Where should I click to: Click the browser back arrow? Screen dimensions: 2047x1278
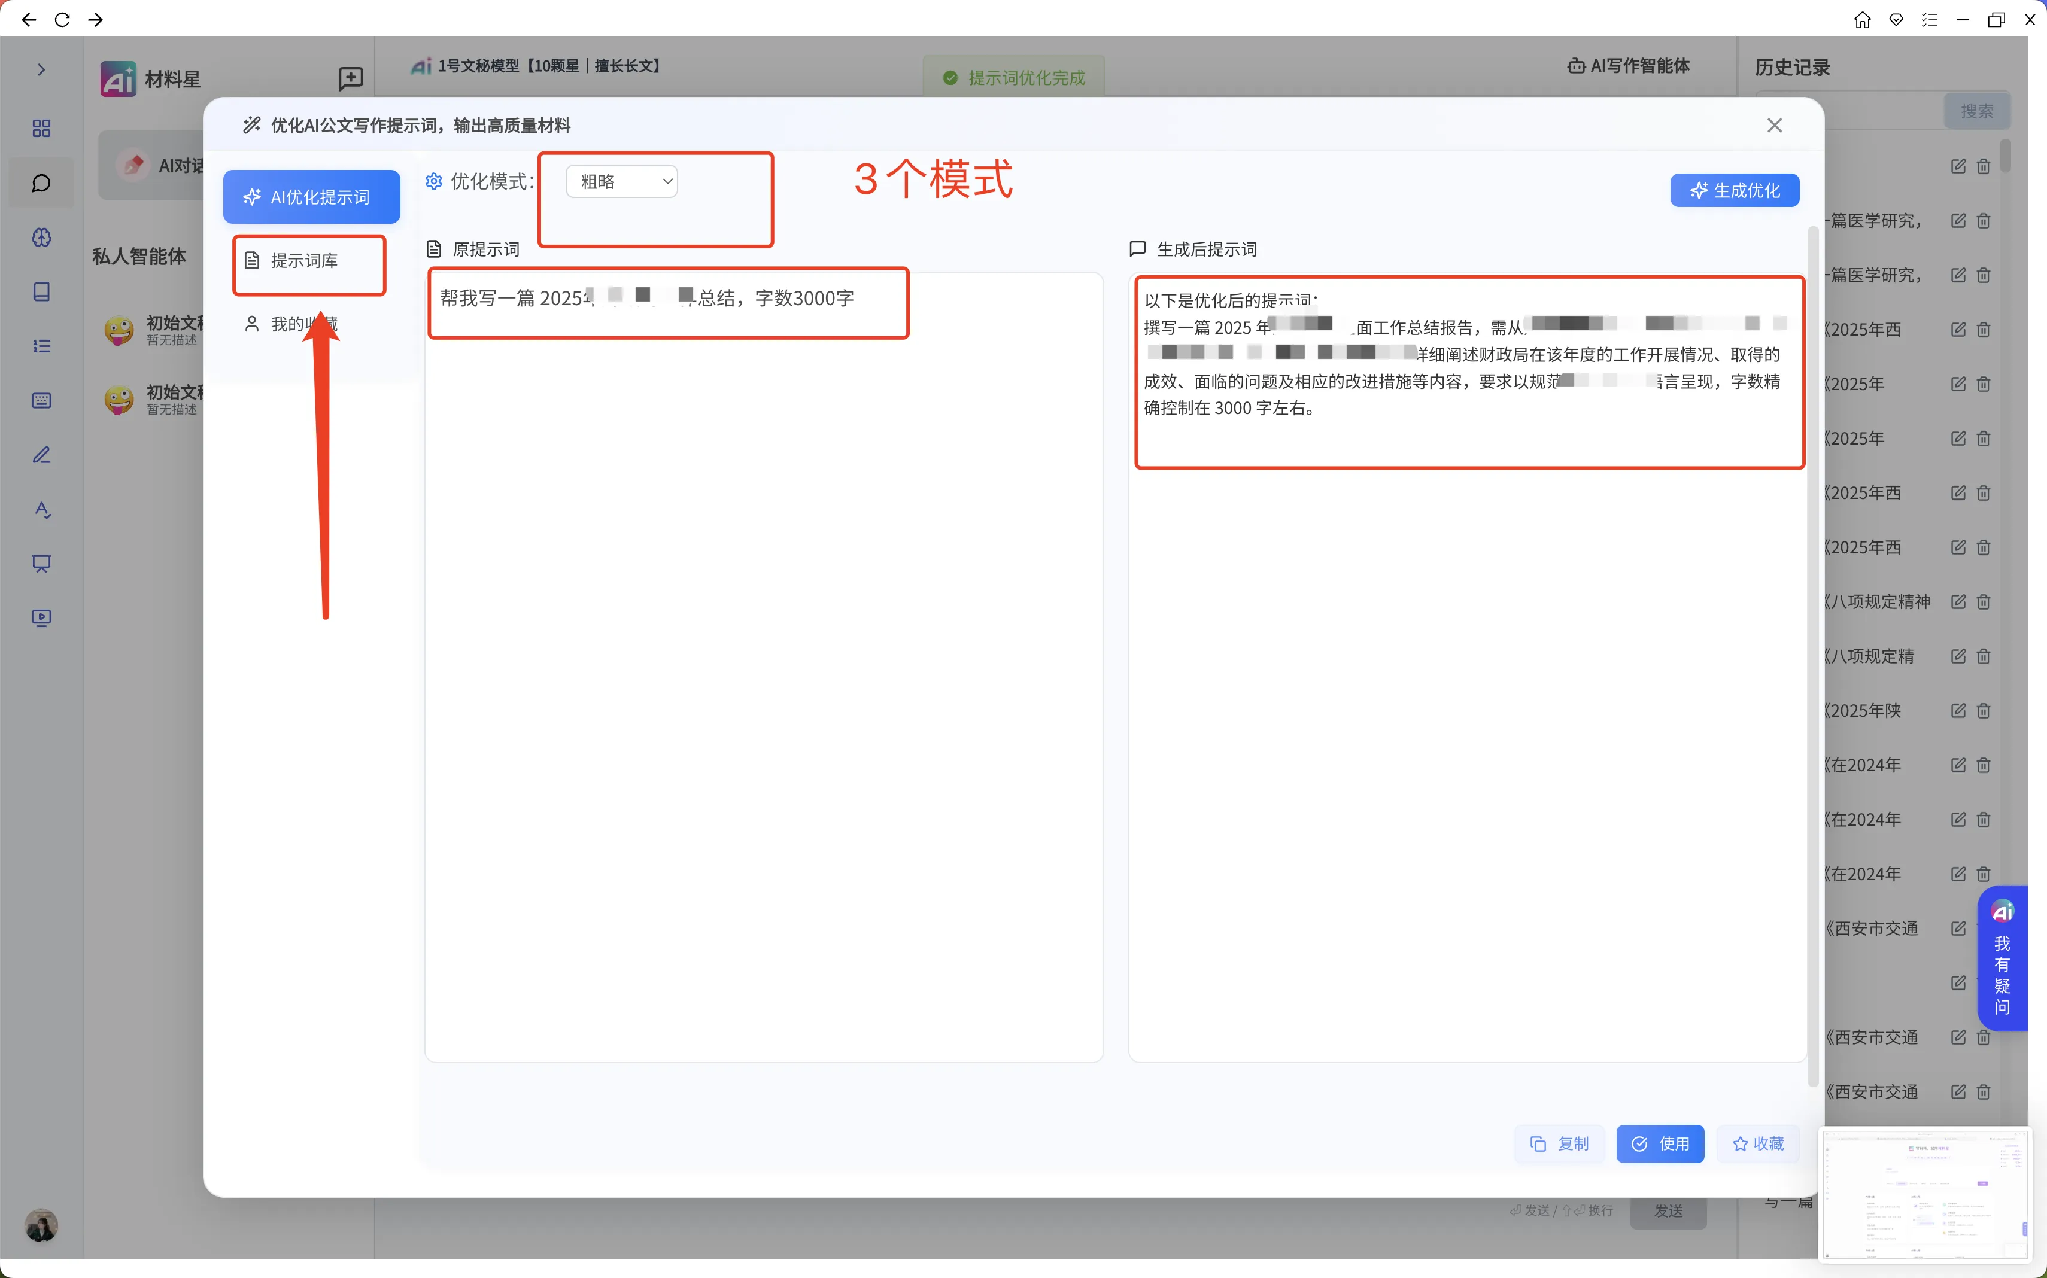[x=29, y=19]
